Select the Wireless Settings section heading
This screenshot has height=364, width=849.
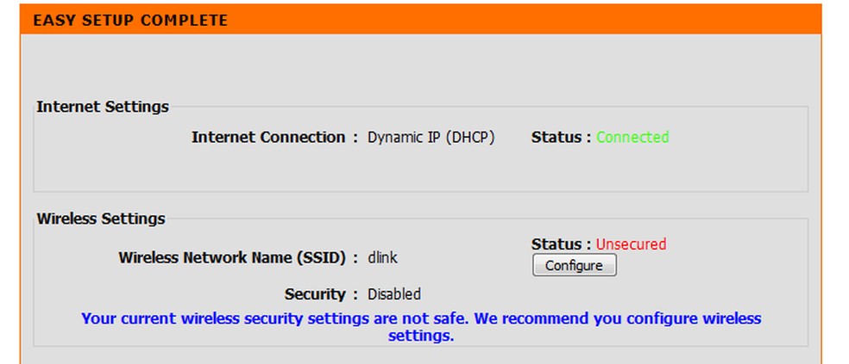[x=101, y=219]
